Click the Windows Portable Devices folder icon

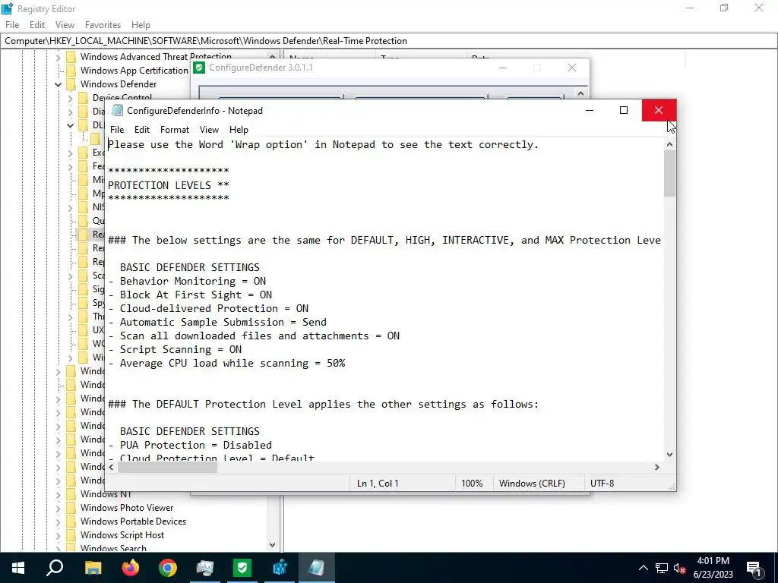(71, 522)
